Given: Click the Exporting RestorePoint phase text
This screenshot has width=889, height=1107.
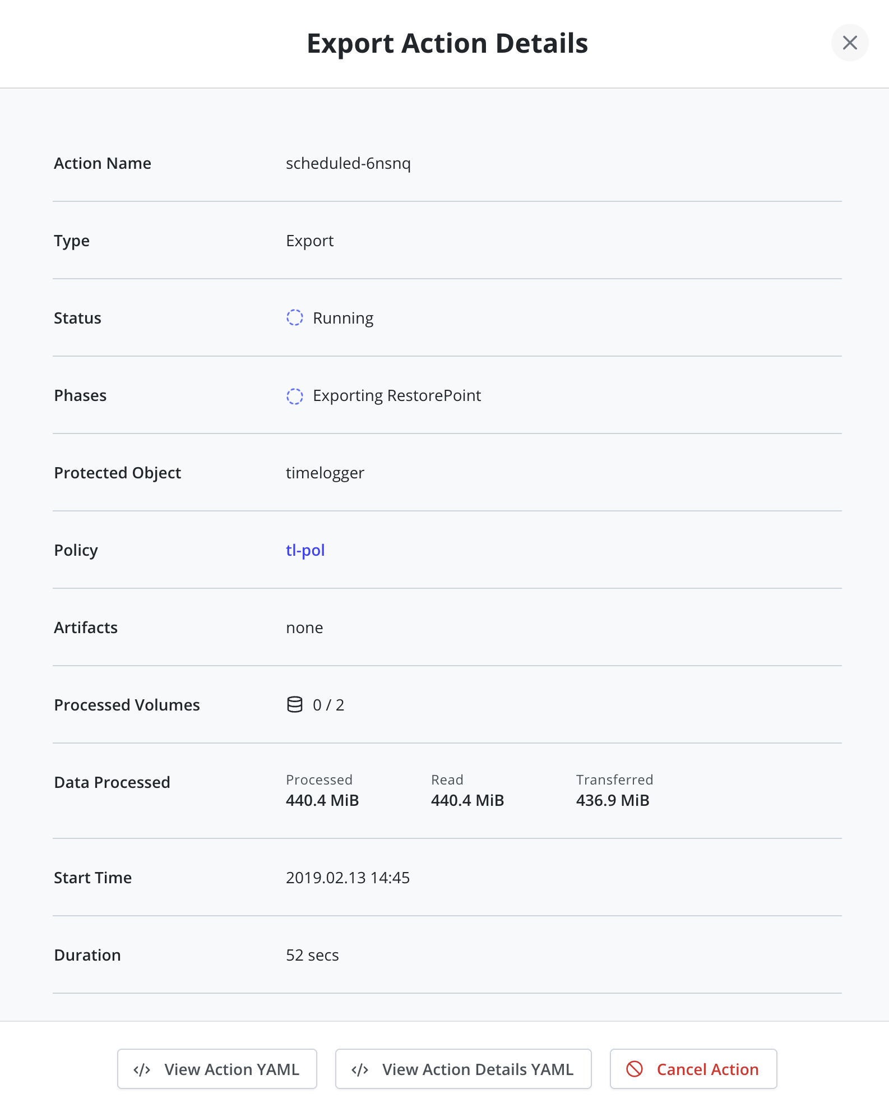Looking at the screenshot, I should click(x=397, y=396).
